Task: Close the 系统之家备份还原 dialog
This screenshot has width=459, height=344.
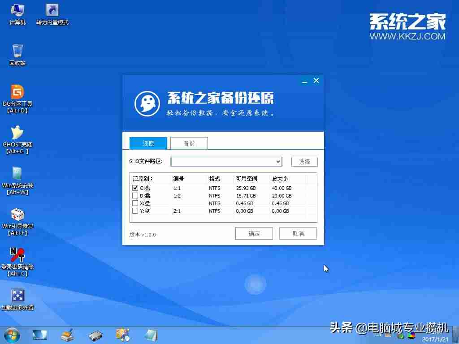Action: [x=316, y=81]
